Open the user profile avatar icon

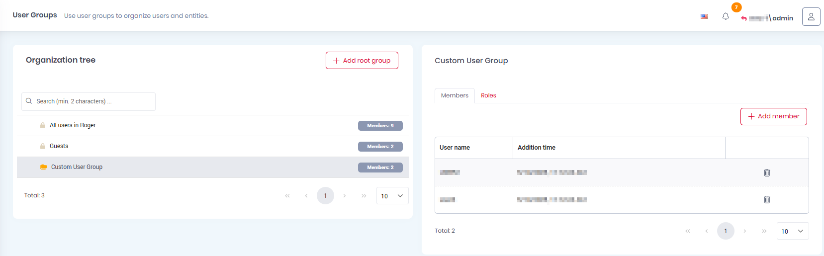(811, 17)
